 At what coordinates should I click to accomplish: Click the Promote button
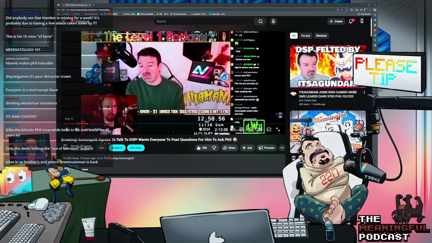click(x=266, y=148)
